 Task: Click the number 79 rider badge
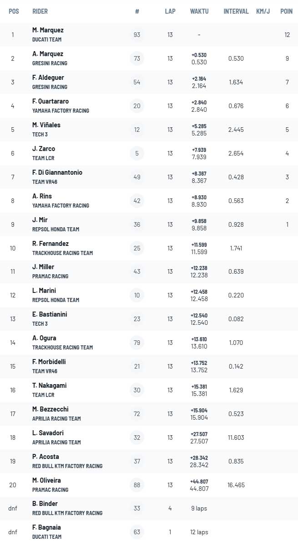click(x=137, y=343)
